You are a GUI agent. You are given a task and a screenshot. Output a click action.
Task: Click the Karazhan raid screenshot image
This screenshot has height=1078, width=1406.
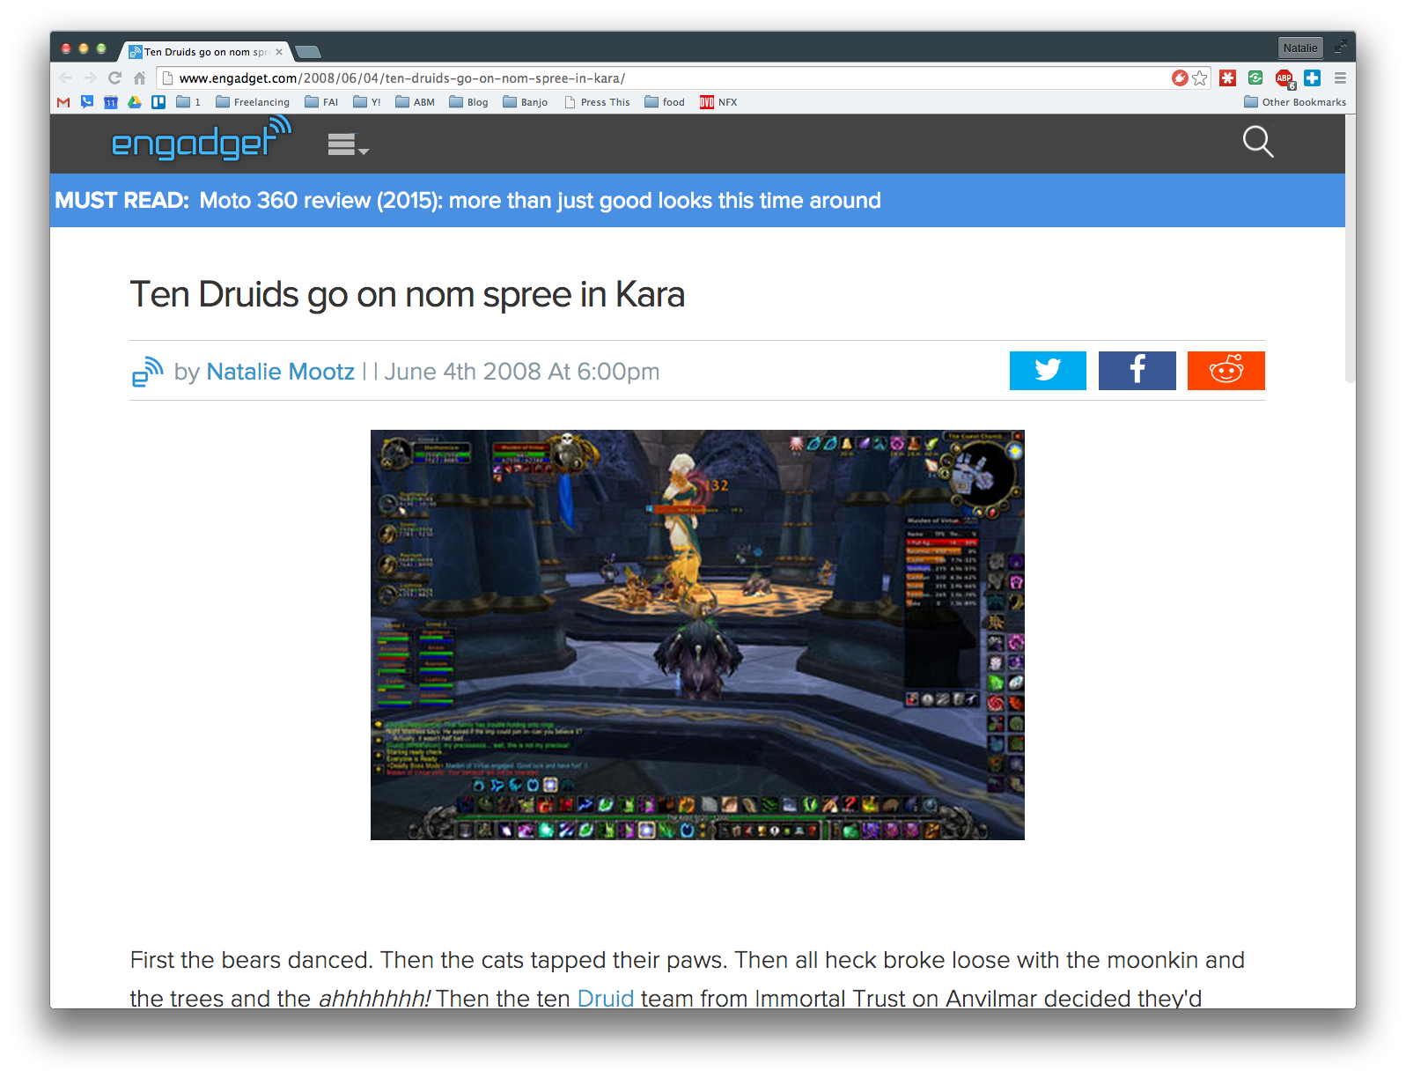[x=697, y=635]
